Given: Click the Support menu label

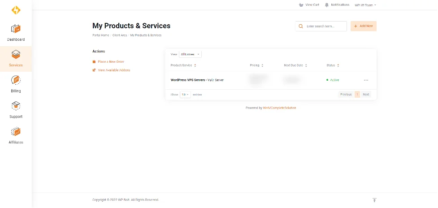Looking at the screenshot, I should (16, 117).
